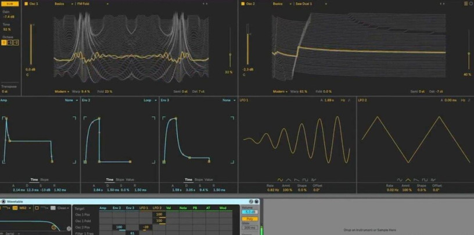This screenshot has width=474, height=235.
Task: Click the LFO 1 Rate value 0.82 Hz
Action: coord(272,190)
